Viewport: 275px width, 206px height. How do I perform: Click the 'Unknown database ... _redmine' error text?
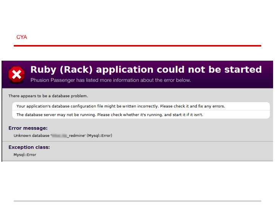click(x=63, y=135)
